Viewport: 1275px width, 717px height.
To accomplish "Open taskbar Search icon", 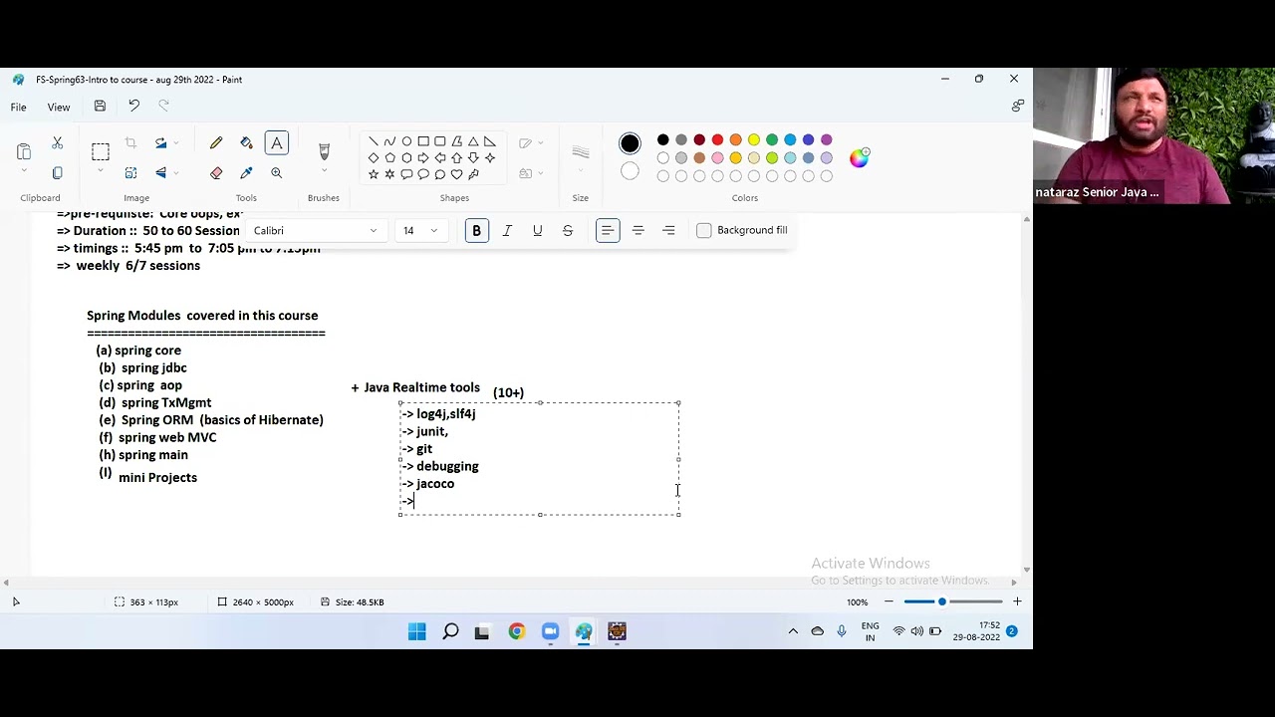I will click(450, 631).
